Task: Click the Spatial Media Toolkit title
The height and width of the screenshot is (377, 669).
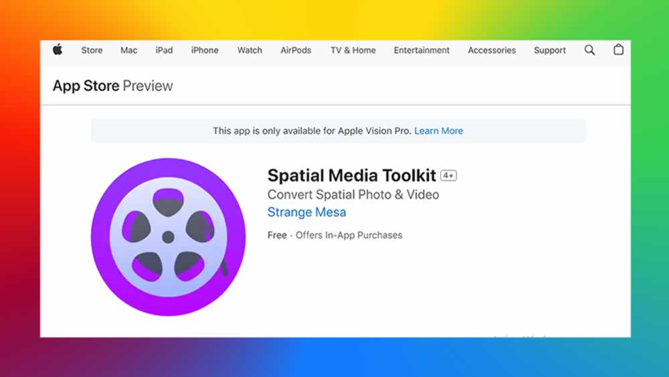Action: coord(352,175)
